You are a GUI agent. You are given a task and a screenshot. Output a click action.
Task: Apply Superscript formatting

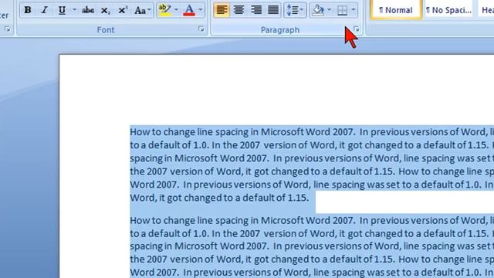(122, 10)
